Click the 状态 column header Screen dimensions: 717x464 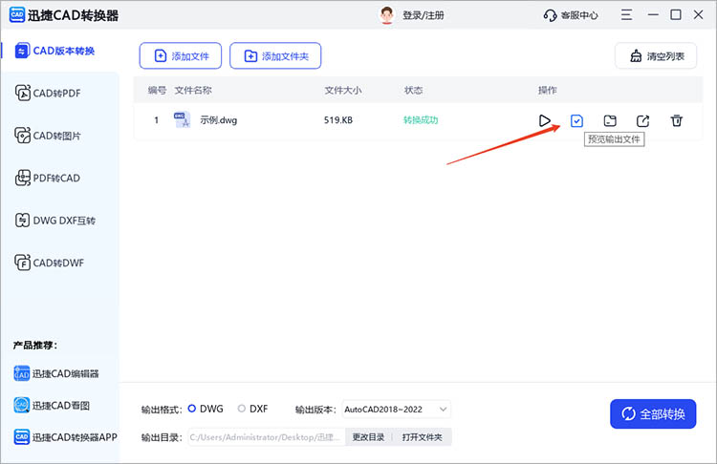coord(413,90)
